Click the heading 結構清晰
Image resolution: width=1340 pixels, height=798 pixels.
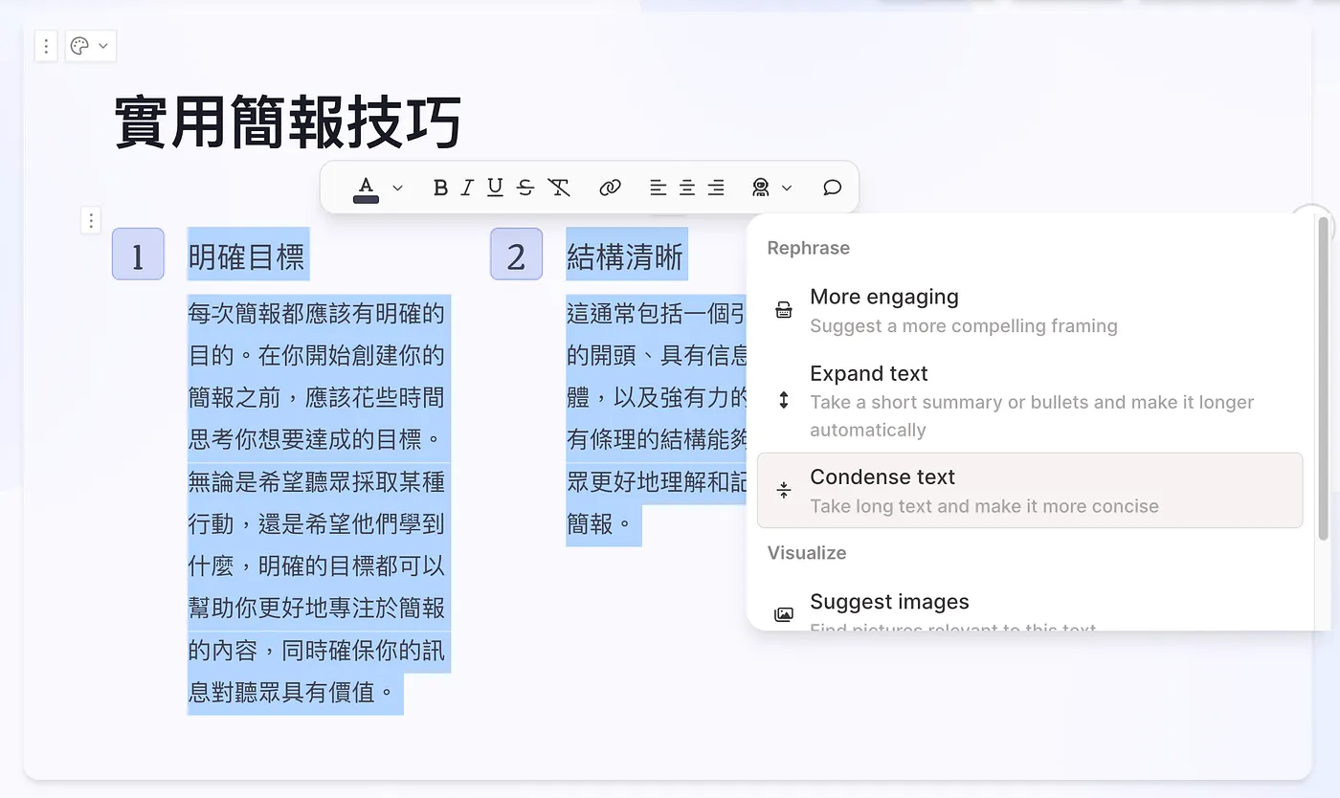[x=626, y=255]
